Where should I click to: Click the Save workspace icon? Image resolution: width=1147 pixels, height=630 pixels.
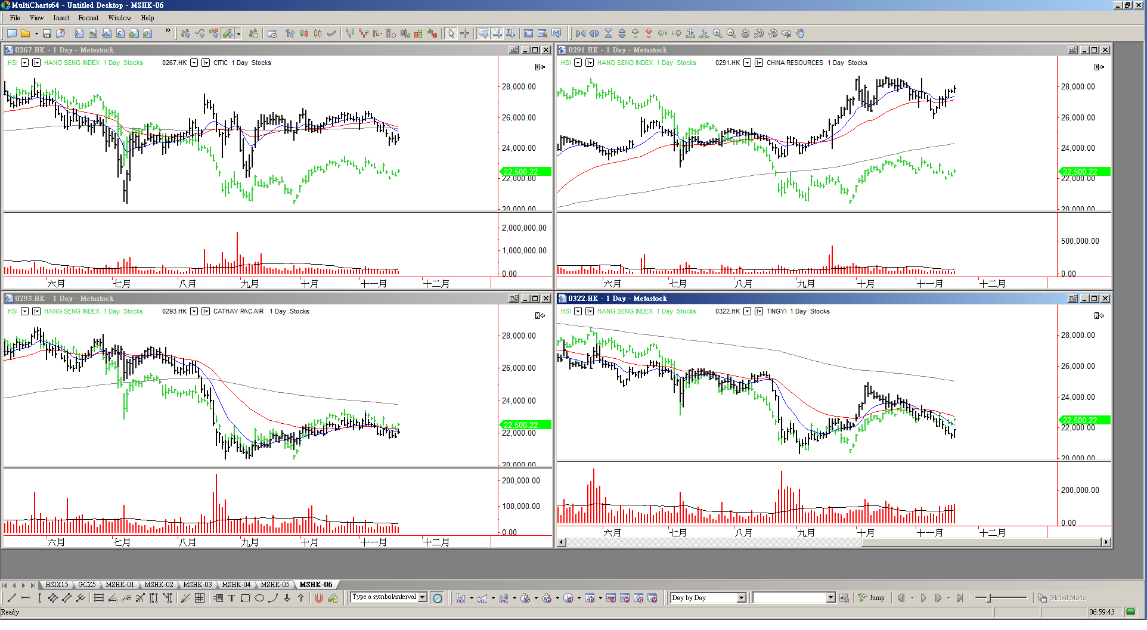[47, 33]
